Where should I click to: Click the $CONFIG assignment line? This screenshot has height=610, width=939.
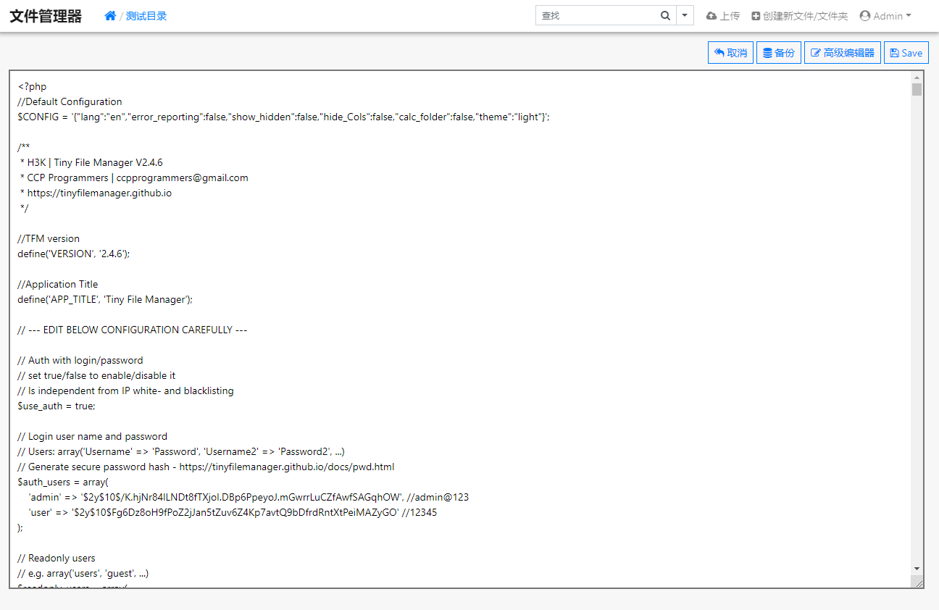click(284, 117)
